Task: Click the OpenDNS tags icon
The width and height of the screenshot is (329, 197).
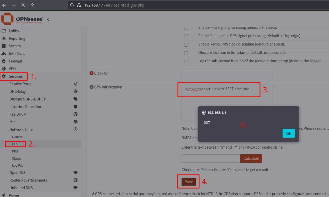Action: [x=76, y=173]
